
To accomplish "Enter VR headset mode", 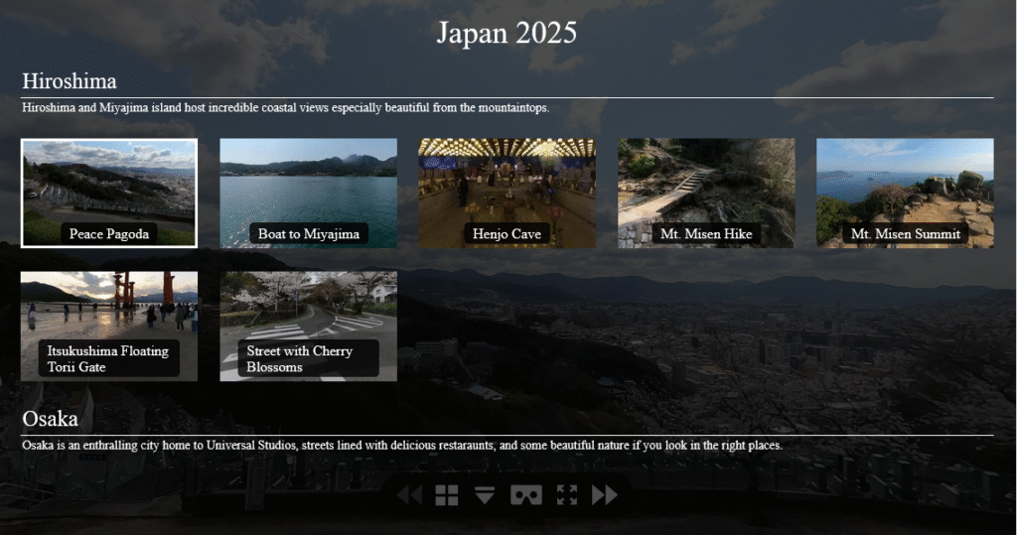I will (x=525, y=495).
